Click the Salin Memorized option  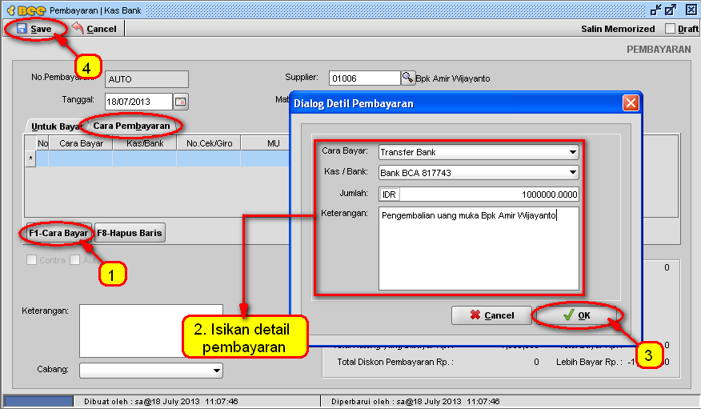tap(618, 29)
